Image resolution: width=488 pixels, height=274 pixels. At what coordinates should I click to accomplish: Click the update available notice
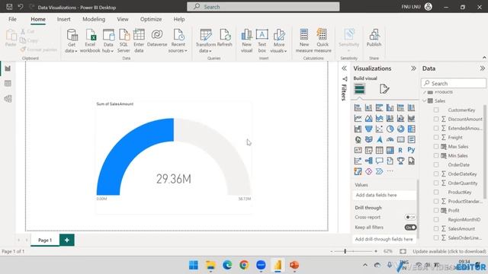(449, 251)
